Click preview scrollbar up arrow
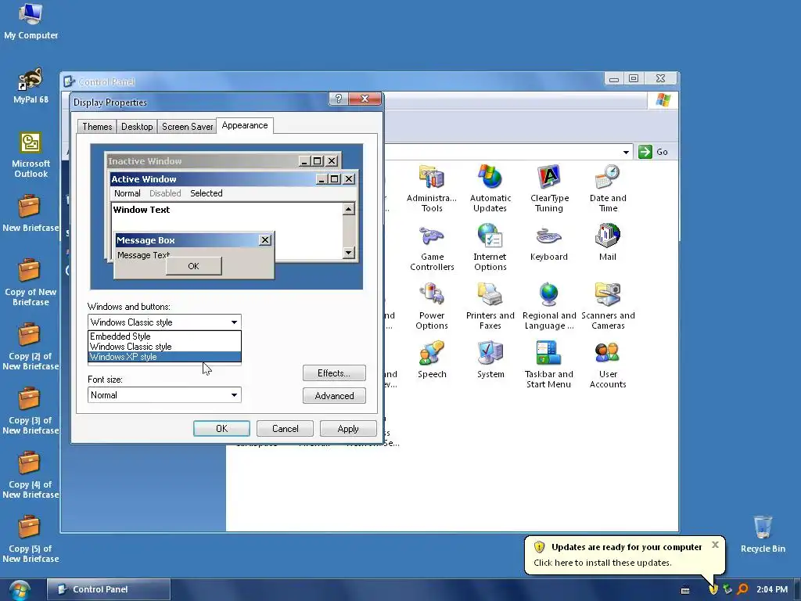The image size is (801, 601). pyautogui.click(x=349, y=208)
